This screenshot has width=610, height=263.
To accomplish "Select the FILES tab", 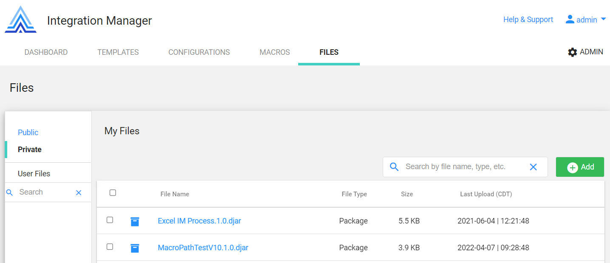I will coord(329,52).
